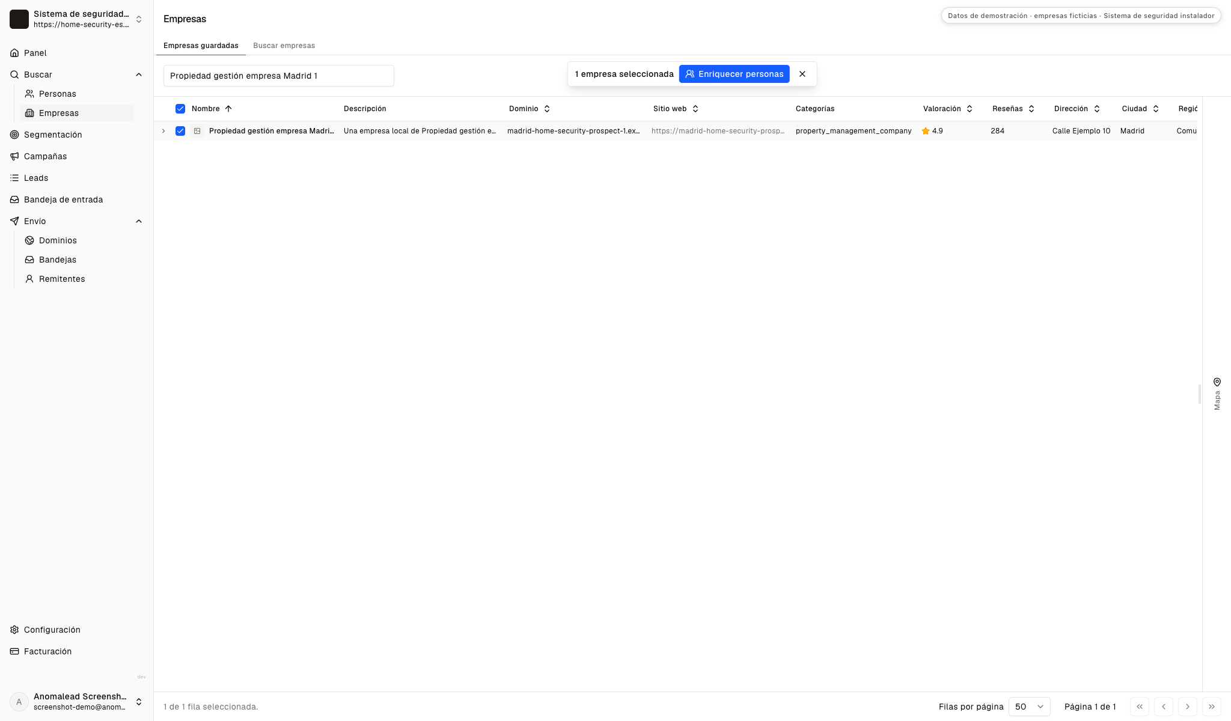Image resolution: width=1231 pixels, height=721 pixels.
Task: Open Bandeja de entrada inbox icon
Action: 14,199
